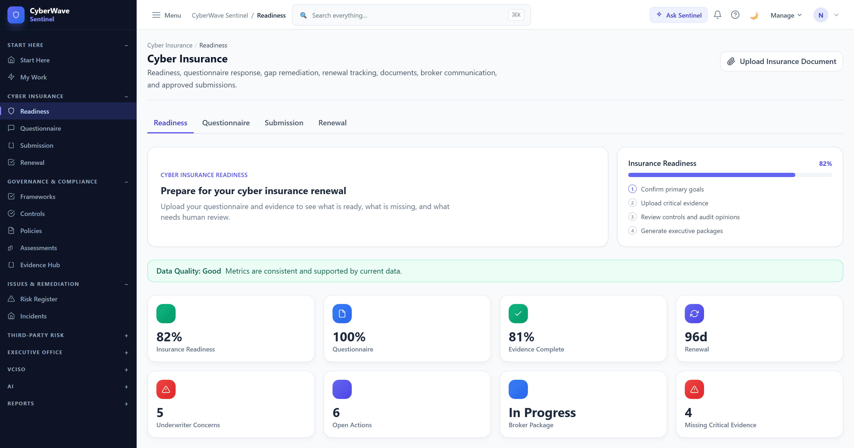Click the Insurance Readiness progress bar

(x=730, y=175)
